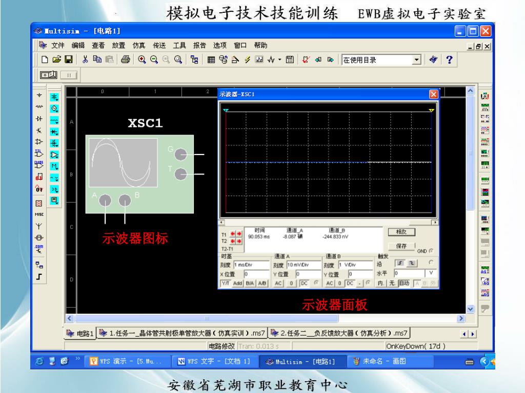This screenshot has height=393, width=525.
Task: Open the database manager icon
Action: [x=223, y=59]
